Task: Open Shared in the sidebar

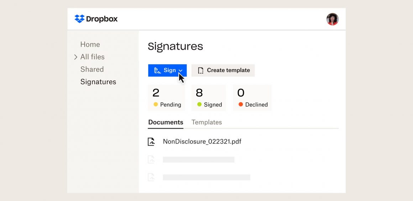Action: tap(92, 69)
